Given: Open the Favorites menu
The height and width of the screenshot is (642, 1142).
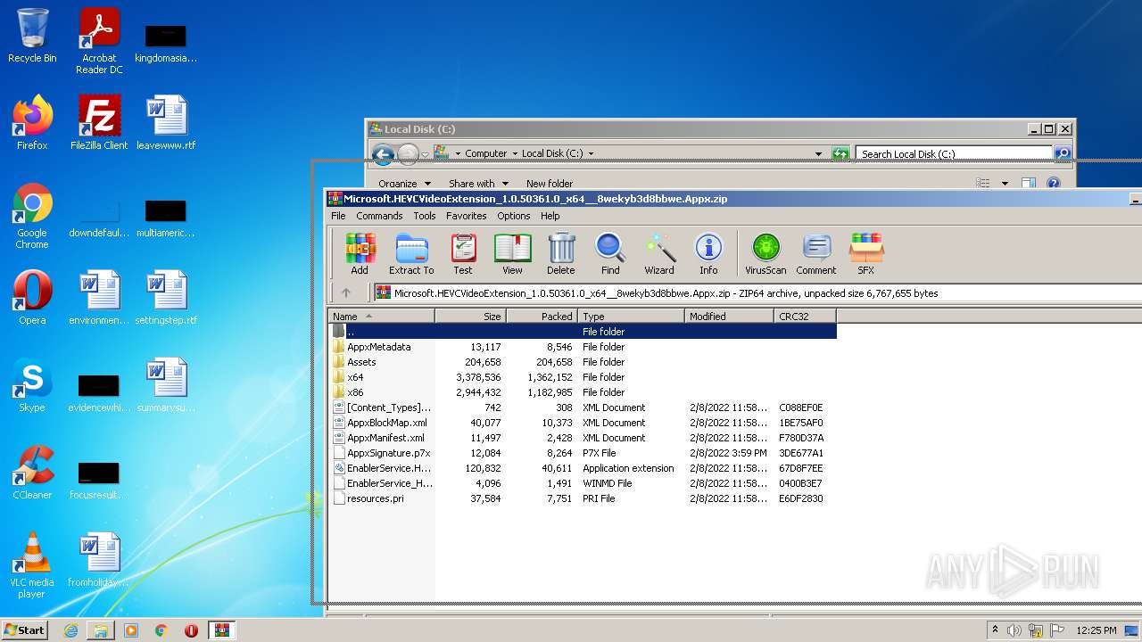Looking at the screenshot, I should tap(467, 216).
